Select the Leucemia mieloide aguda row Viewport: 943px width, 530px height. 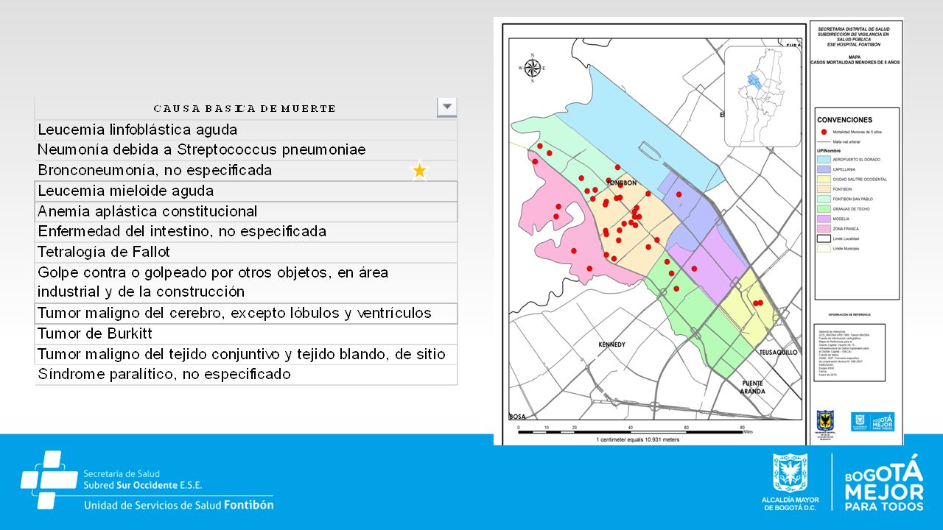click(x=246, y=191)
